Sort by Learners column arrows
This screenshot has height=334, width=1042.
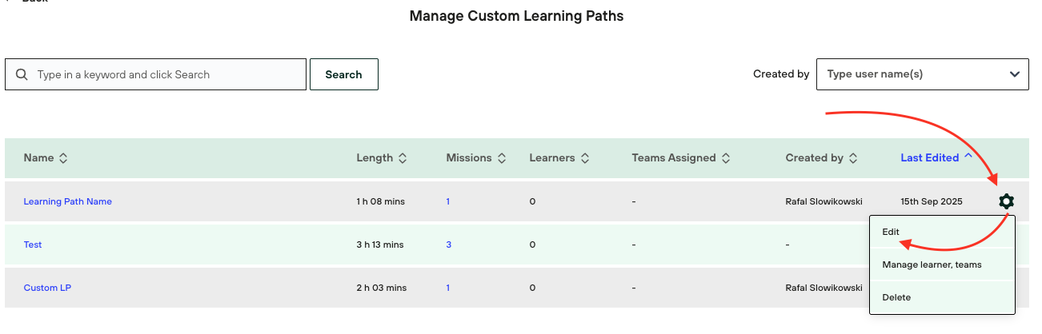[x=585, y=158]
